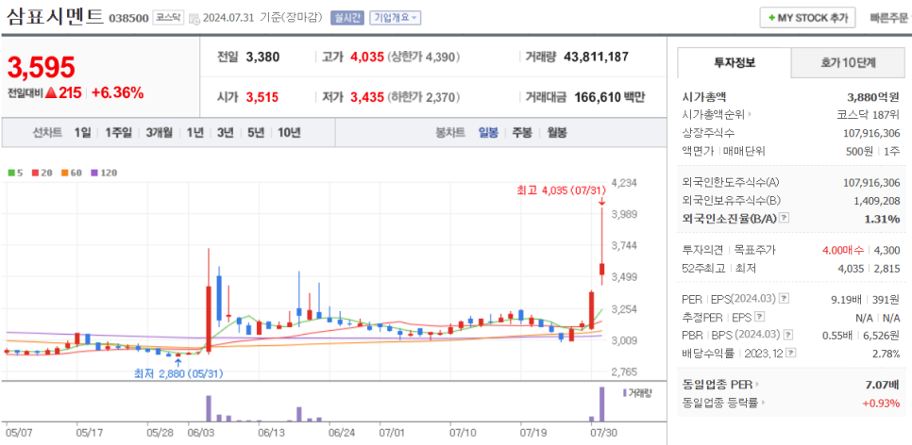The height and width of the screenshot is (445, 912).
Task: Select the 1주일 line chart period
Action: pos(119,132)
